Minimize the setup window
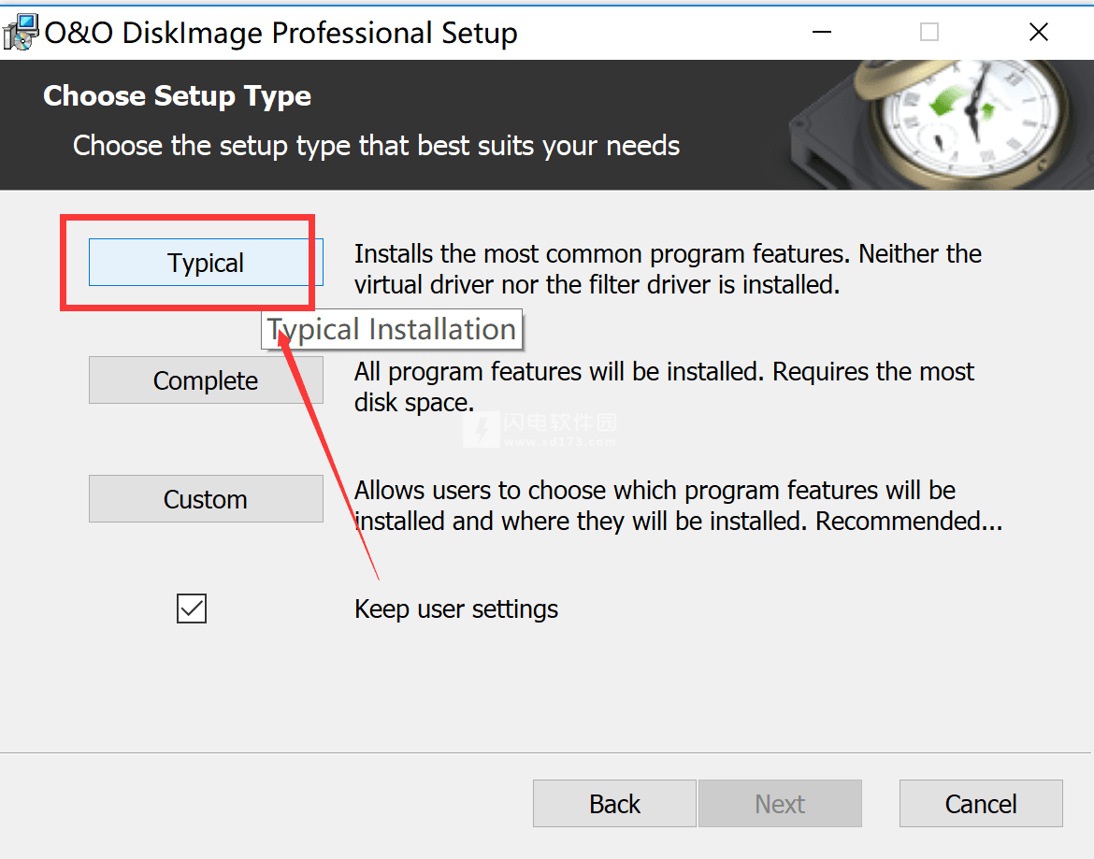This screenshot has width=1094, height=859. (822, 32)
